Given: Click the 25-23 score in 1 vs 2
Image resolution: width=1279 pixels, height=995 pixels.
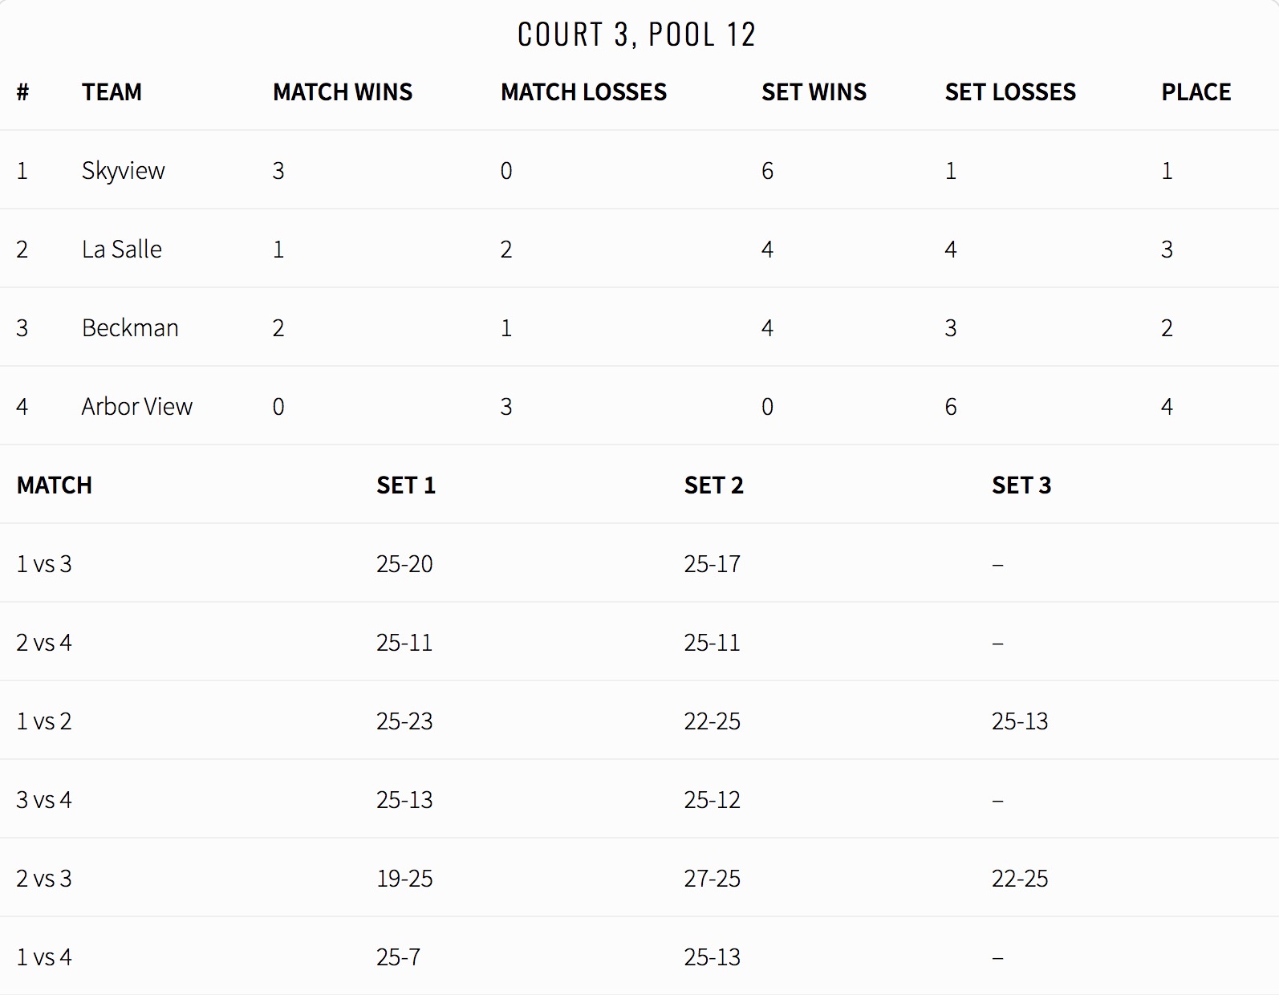Looking at the screenshot, I should click(404, 721).
